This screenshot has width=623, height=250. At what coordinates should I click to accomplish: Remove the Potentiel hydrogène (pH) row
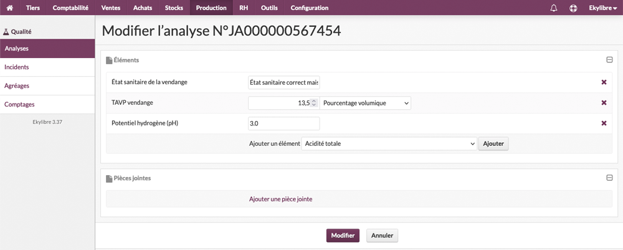(604, 123)
